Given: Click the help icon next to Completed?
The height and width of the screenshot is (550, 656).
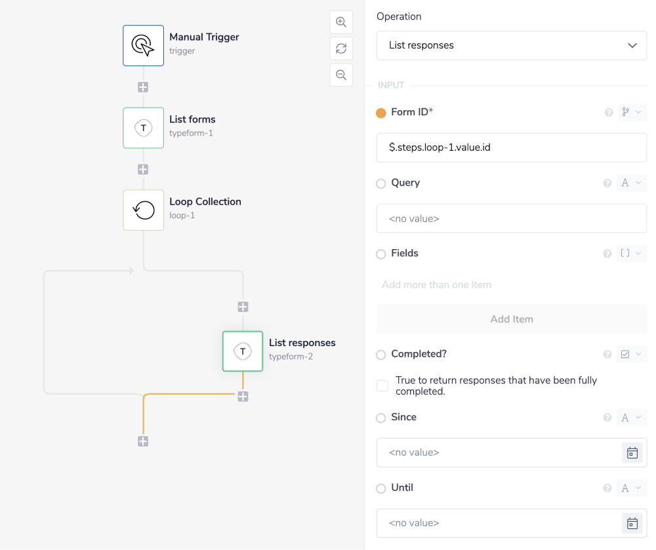Looking at the screenshot, I should 607,354.
